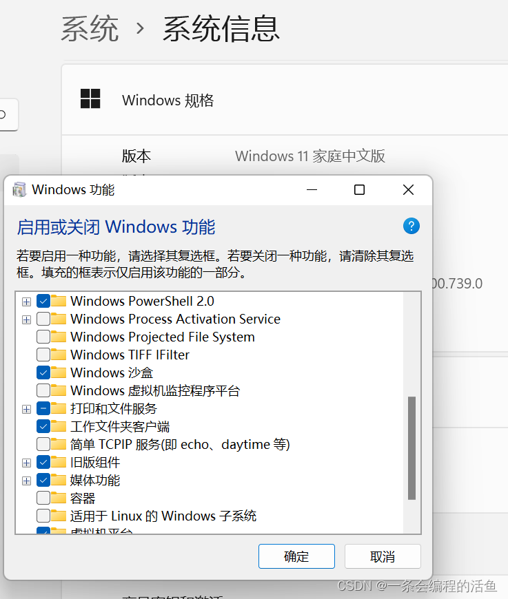Click folder icon of Windows 沙盒
Image resolution: width=508 pixels, height=599 pixels.
59,372
